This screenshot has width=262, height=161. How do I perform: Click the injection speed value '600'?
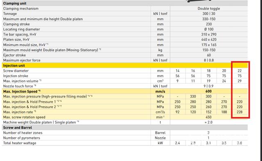click(x=208, y=91)
